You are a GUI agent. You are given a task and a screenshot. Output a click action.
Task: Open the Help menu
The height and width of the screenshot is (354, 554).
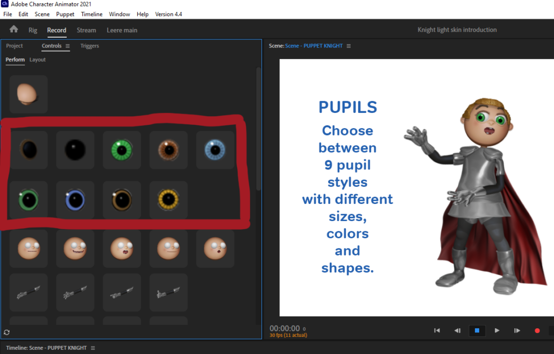click(x=143, y=14)
